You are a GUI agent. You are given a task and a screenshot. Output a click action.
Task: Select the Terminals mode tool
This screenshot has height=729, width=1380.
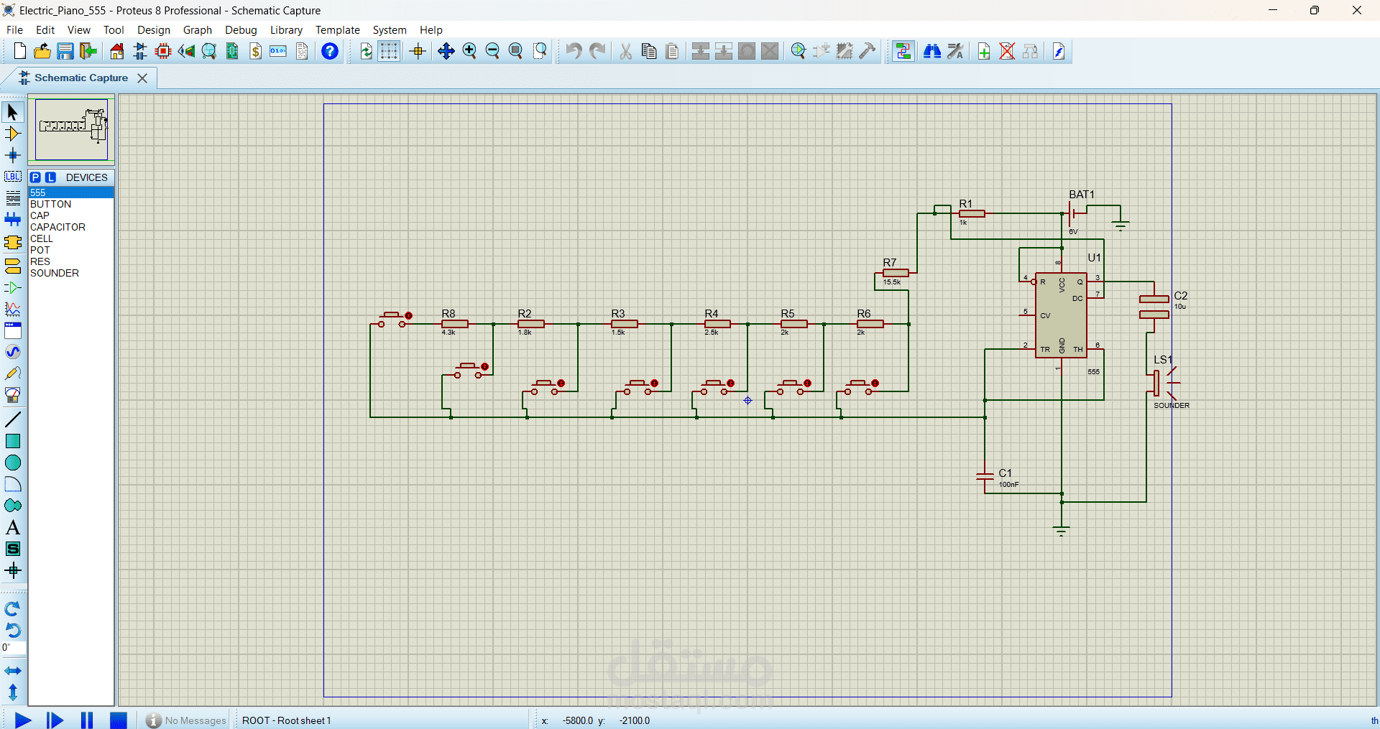[13, 265]
